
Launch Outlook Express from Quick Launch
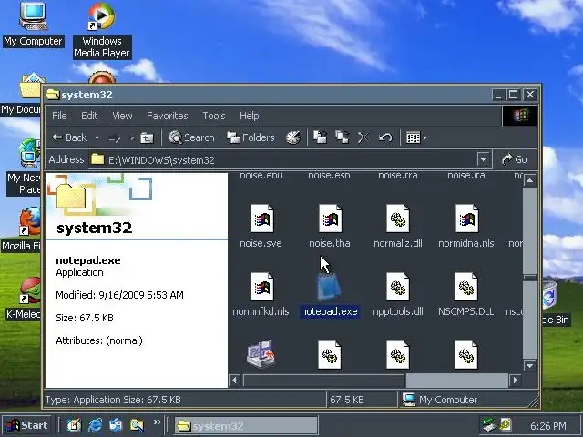click(x=116, y=425)
